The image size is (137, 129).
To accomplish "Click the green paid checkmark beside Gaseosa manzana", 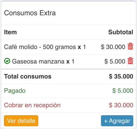I will (x=7, y=61).
